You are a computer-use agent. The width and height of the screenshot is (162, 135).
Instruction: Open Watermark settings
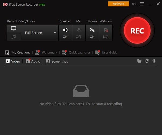tap(46, 52)
